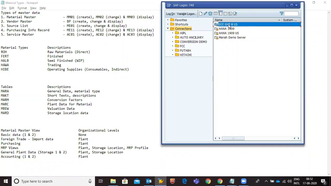Open Microsoft Teams from the taskbar
This screenshot has width=331, height=186.
[196, 181]
